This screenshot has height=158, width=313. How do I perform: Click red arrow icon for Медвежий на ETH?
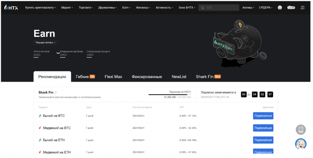(40, 152)
